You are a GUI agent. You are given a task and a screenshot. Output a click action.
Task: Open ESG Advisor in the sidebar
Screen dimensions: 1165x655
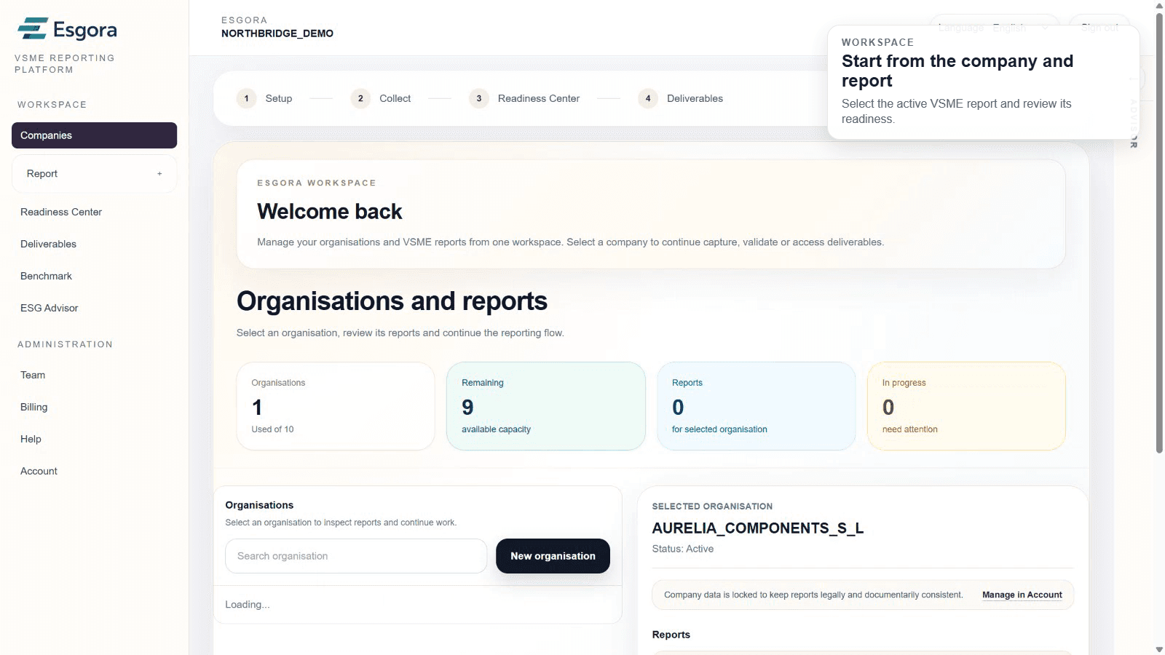coord(49,308)
